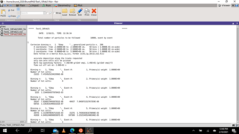Click the Copy button
This screenshot has height=134, width=239.
click(12, 16)
